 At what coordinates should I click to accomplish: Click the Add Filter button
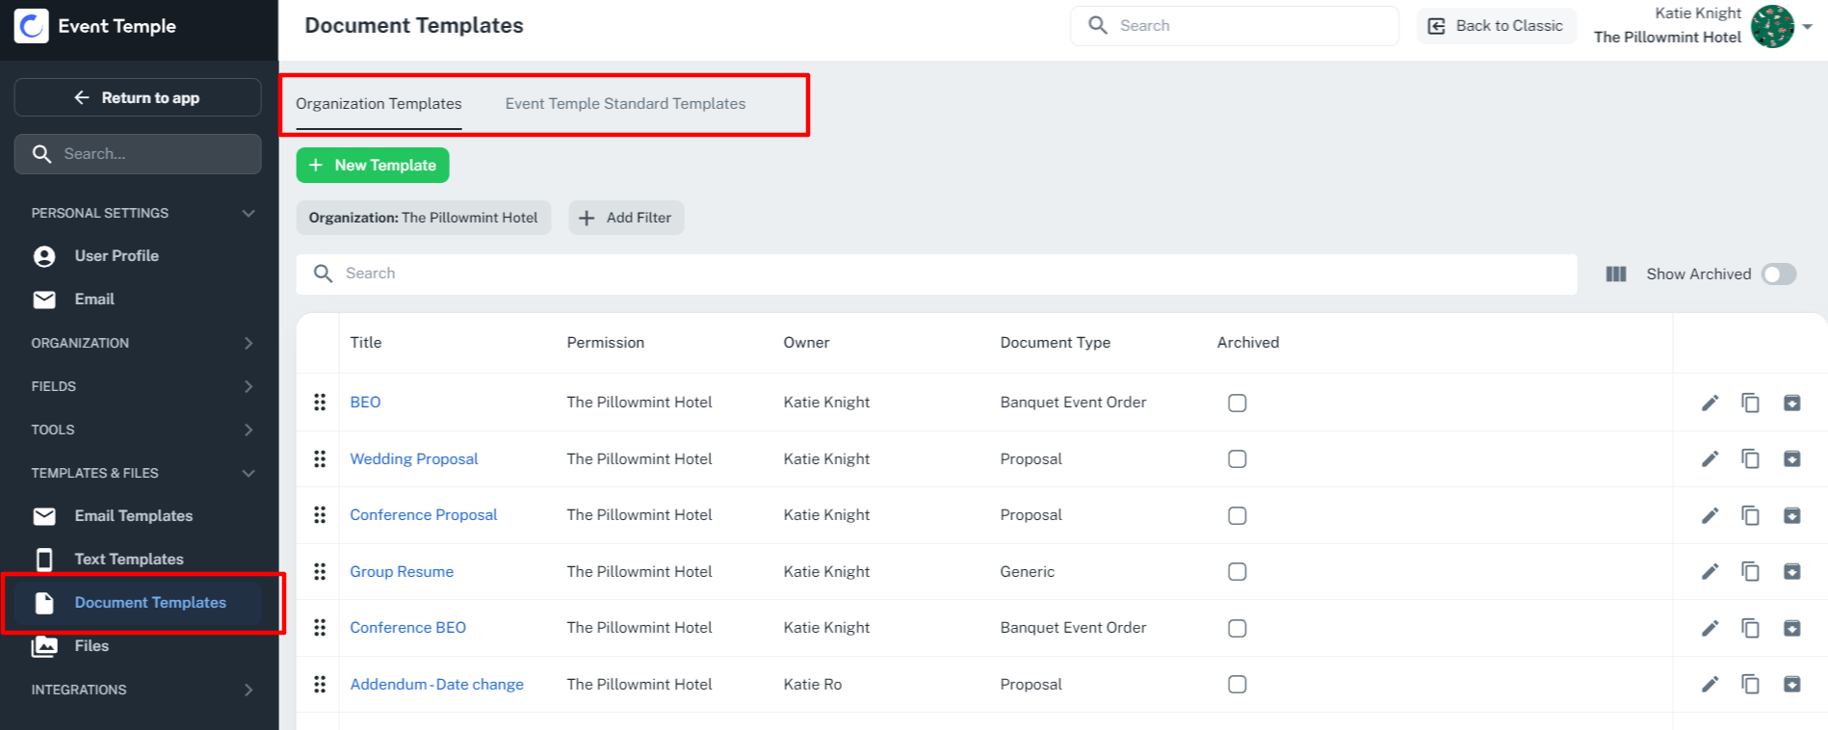[x=626, y=218]
